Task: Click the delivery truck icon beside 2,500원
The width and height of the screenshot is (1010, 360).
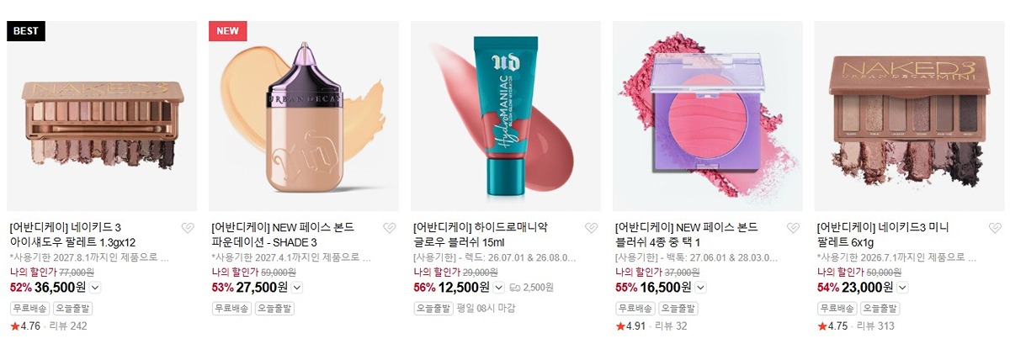Action: click(515, 288)
